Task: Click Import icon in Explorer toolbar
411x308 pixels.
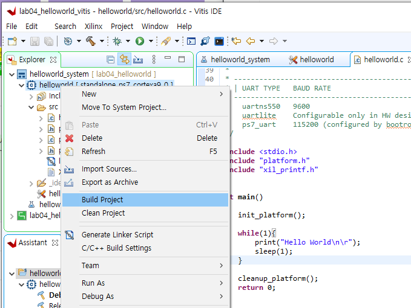Action: pyautogui.click(x=138, y=60)
